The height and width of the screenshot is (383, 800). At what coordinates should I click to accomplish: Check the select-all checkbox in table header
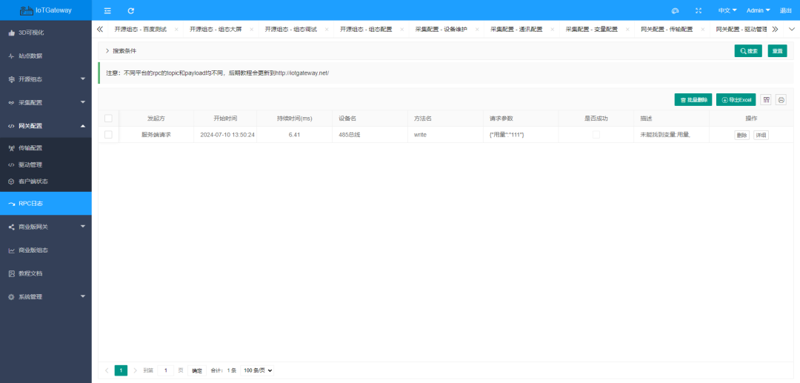point(109,119)
